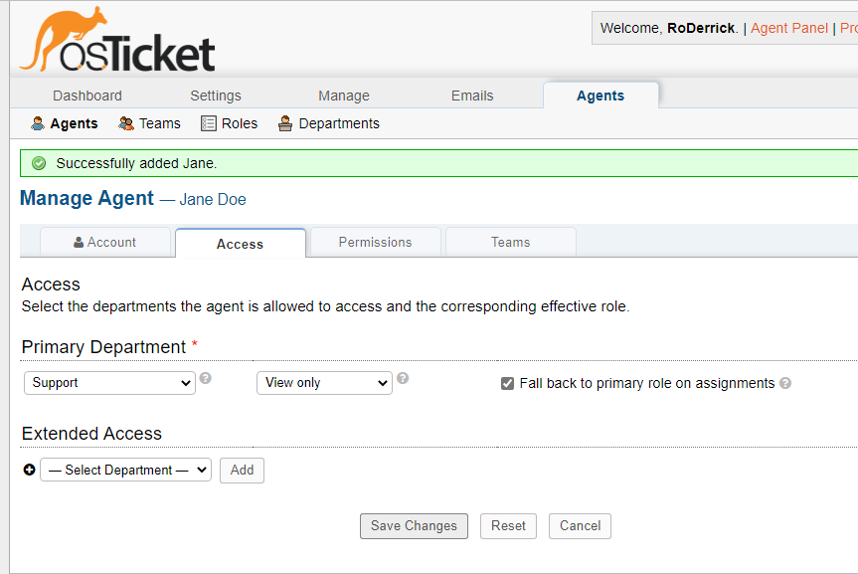Click the osTicket kangaroo logo

click(117, 42)
